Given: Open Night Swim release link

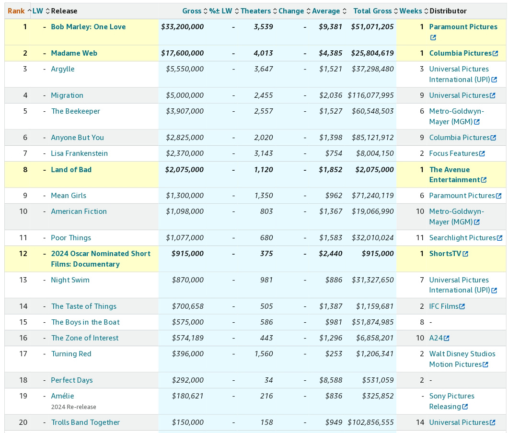Looking at the screenshot, I should pyautogui.click(x=70, y=280).
